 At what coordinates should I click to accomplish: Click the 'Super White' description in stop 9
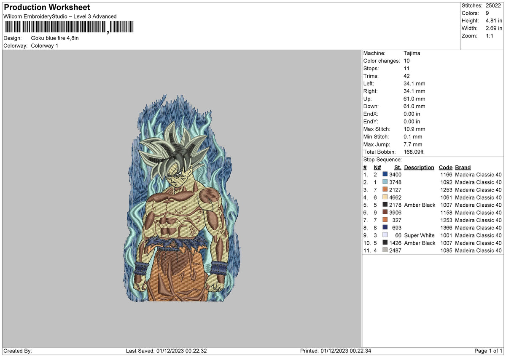pyautogui.click(x=419, y=235)
